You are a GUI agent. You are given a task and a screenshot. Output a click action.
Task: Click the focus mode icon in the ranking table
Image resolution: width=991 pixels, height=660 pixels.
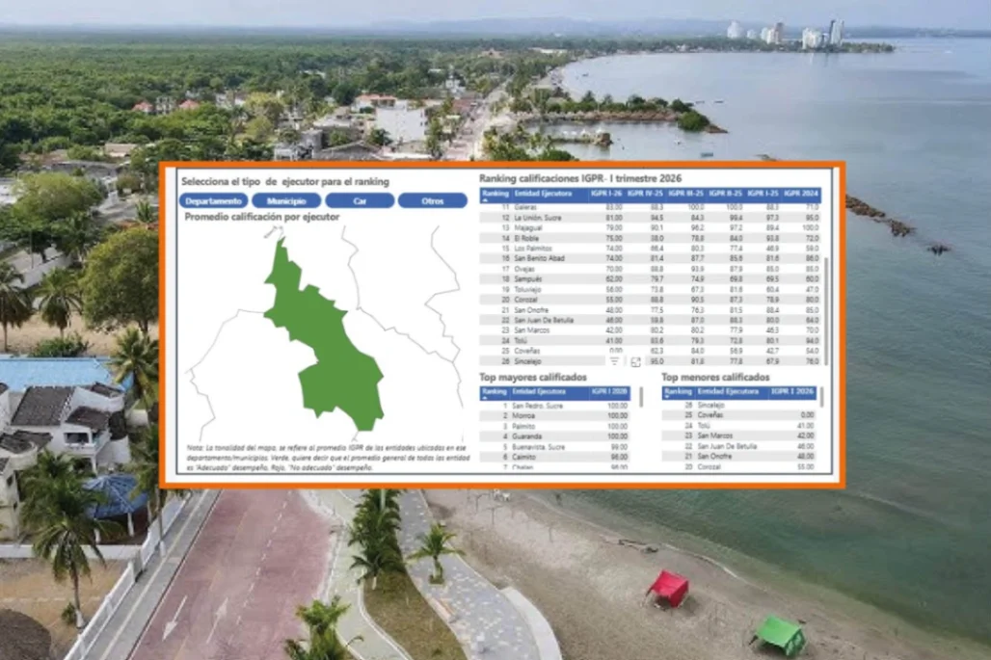[636, 362]
